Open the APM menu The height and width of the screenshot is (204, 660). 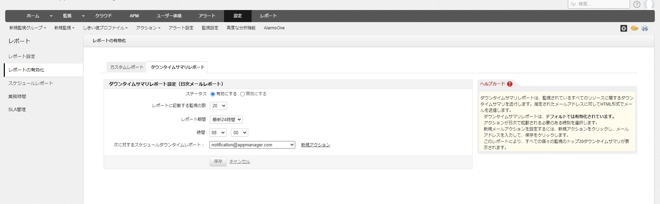click(134, 16)
